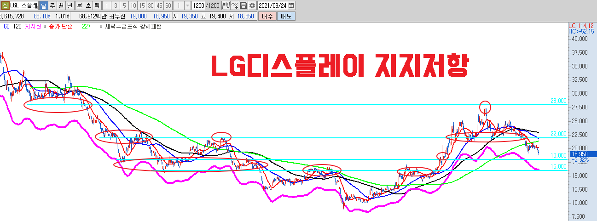This screenshot has height=221, width=597.
Task: Click the 종가 단순 indicator legend label
Action: pyautogui.click(x=60, y=27)
